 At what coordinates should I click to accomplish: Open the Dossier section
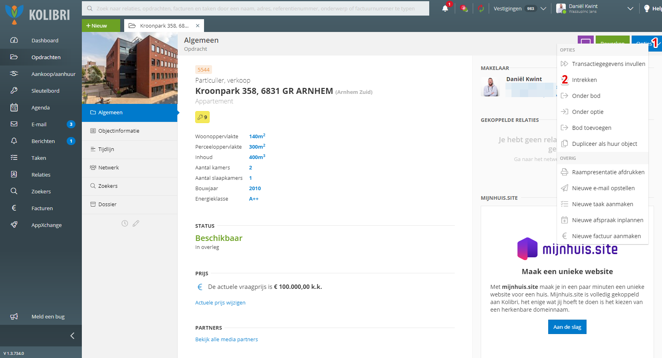tap(130, 205)
